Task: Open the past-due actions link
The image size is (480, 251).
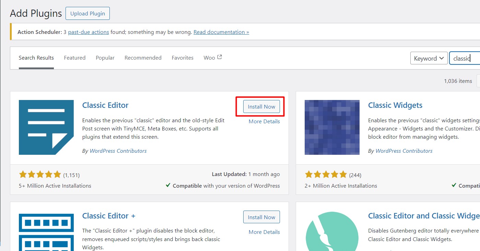Action: [x=89, y=32]
